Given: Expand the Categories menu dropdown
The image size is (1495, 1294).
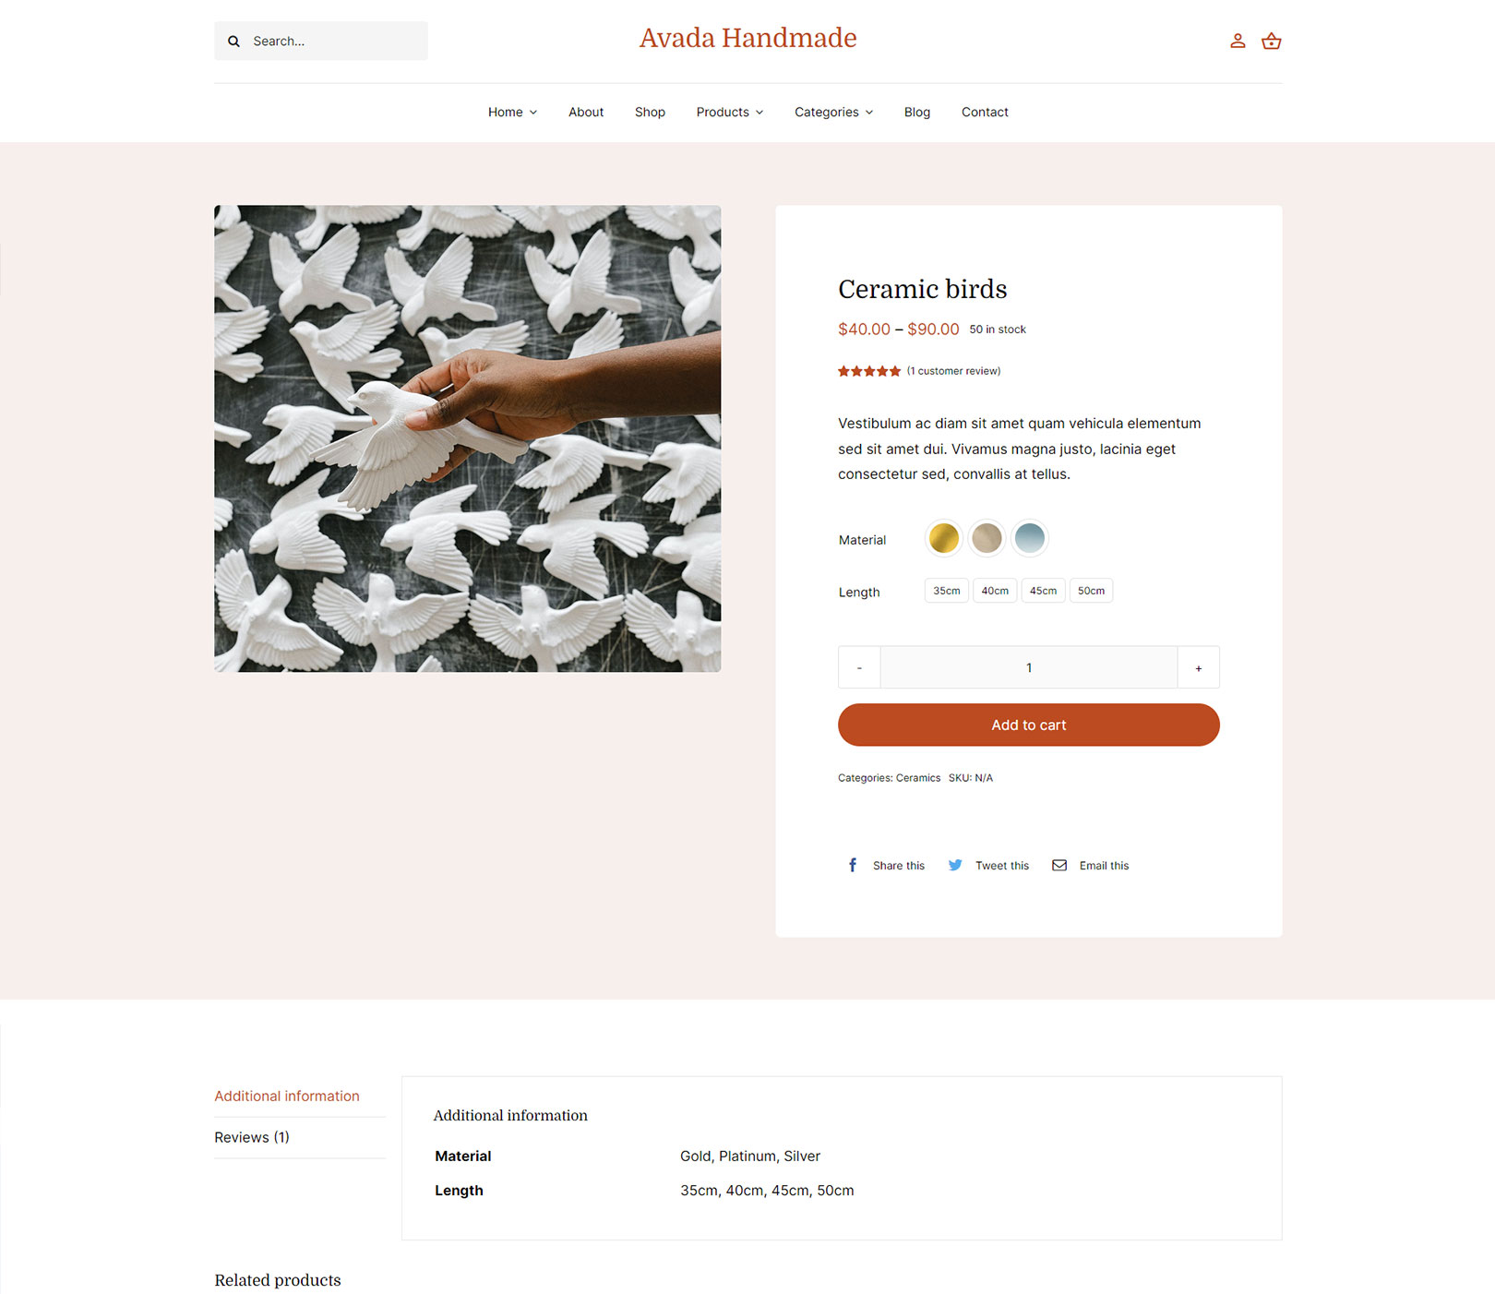Looking at the screenshot, I should pyautogui.click(x=833, y=112).
